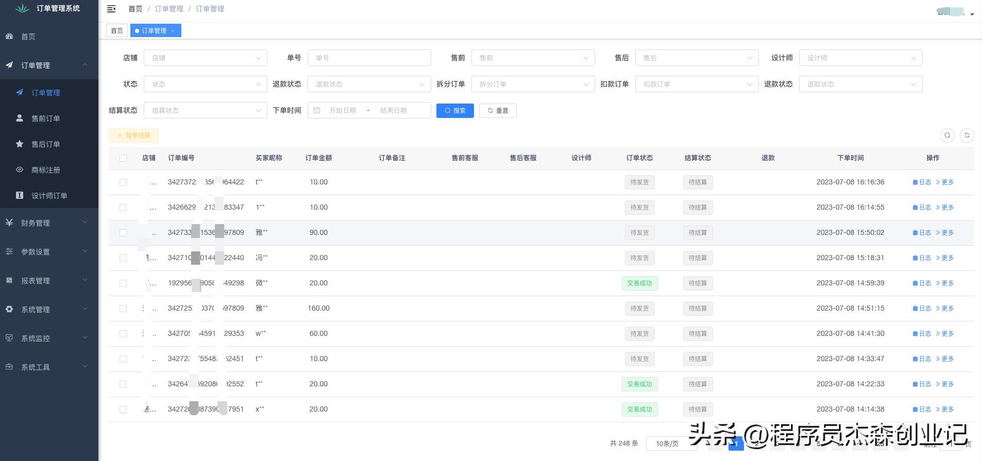Open 售前订单 in the sidebar
The width and height of the screenshot is (982, 461).
[49, 118]
